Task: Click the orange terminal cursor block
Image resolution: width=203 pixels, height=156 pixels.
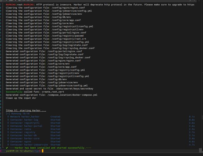Action: 42,151
